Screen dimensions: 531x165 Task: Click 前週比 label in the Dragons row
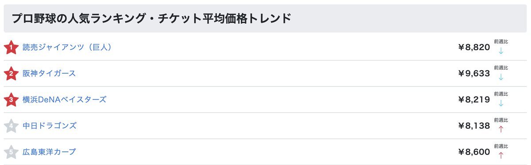(x=501, y=120)
